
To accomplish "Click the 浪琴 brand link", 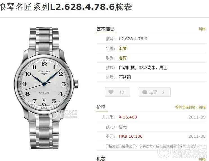I will pyautogui.click(x=123, y=48).
